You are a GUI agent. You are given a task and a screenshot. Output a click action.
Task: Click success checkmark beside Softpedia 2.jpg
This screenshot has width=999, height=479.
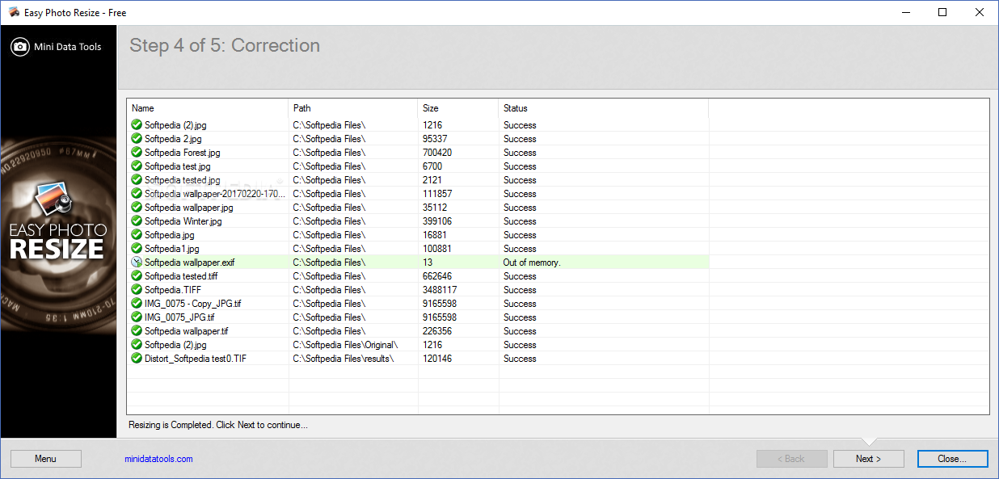pos(137,139)
